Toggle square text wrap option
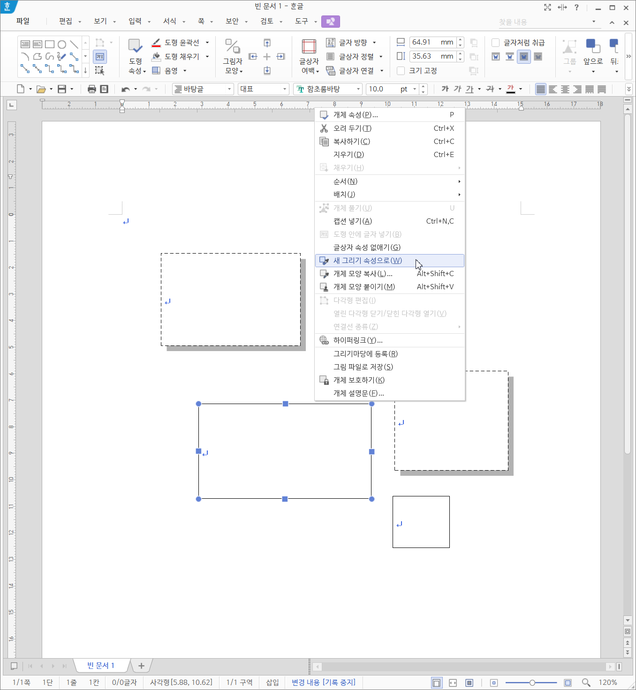636x690 pixels. 496,57
